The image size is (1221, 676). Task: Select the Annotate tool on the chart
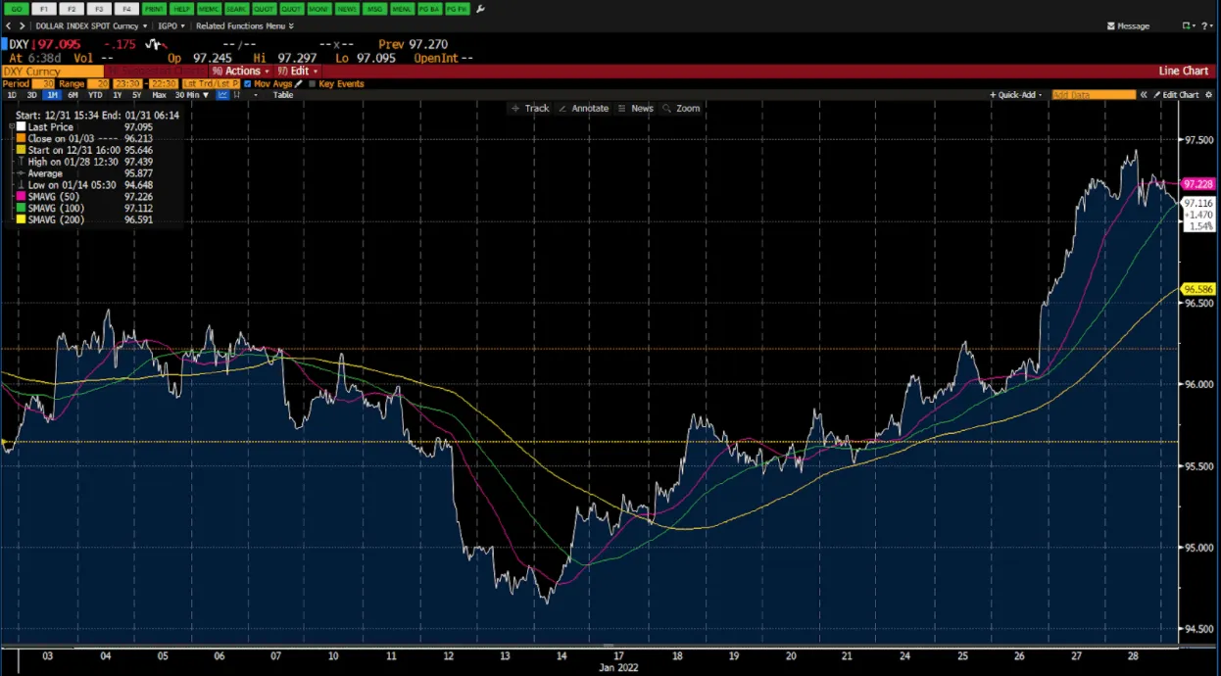[x=585, y=108]
